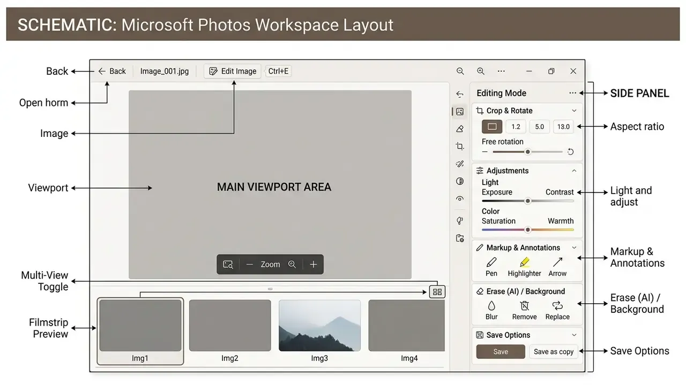Toggle the multi-view grid button
Viewport: 686px width, 385px height.
[437, 292]
